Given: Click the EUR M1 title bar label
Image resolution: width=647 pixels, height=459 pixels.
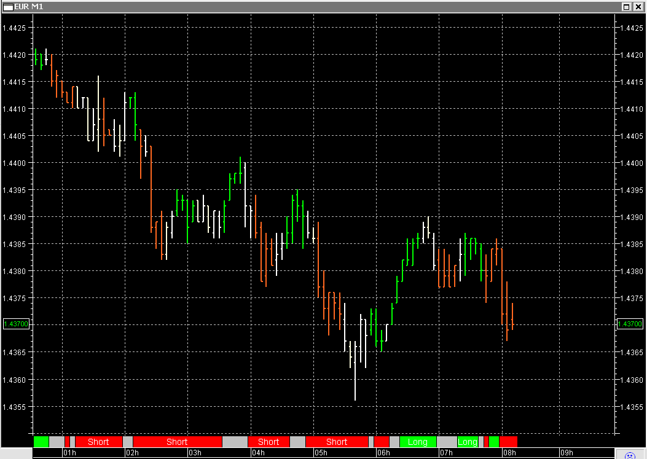Looking at the screenshot, I should click(28, 7).
